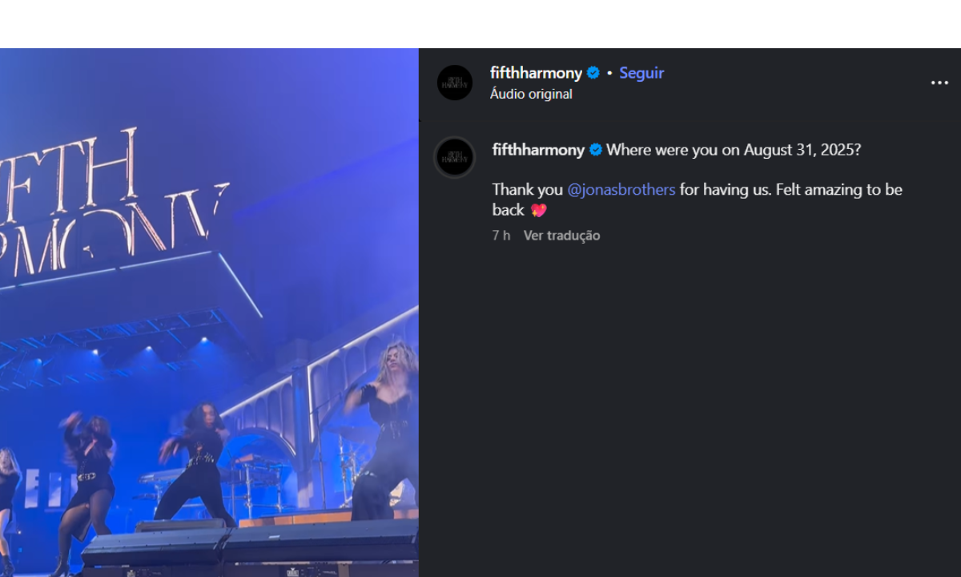961x577 pixels.
Task: Translate the caption with Ver tradução
Action: coord(561,236)
